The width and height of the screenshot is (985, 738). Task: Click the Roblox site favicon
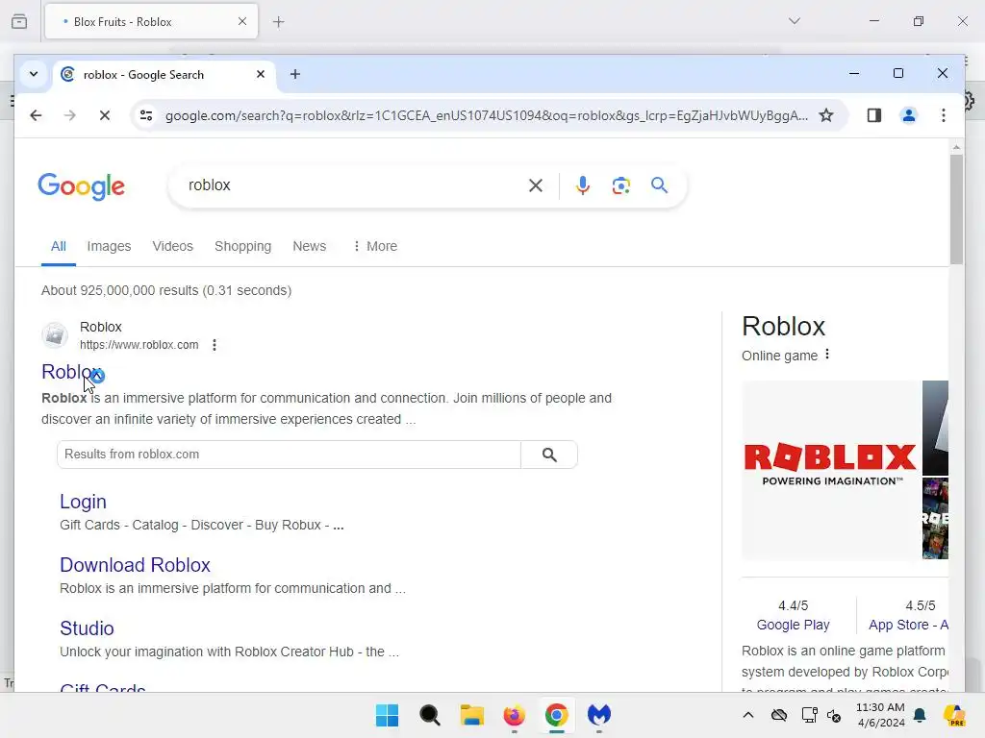pyautogui.click(x=55, y=335)
